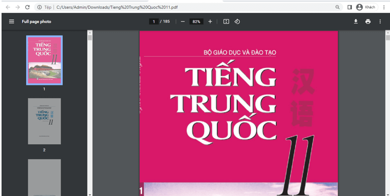Click the Full page photo title
The image size is (390, 196).
click(37, 22)
